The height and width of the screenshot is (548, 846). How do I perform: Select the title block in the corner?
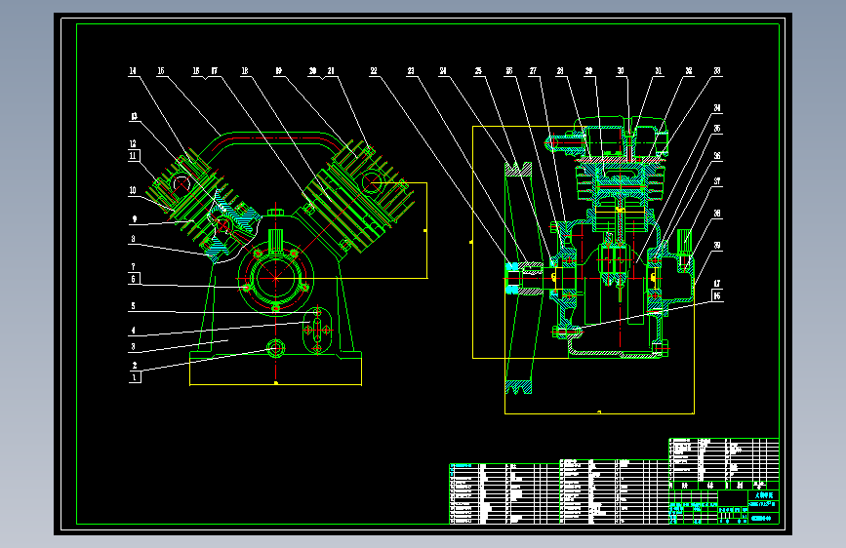[x=724, y=507]
